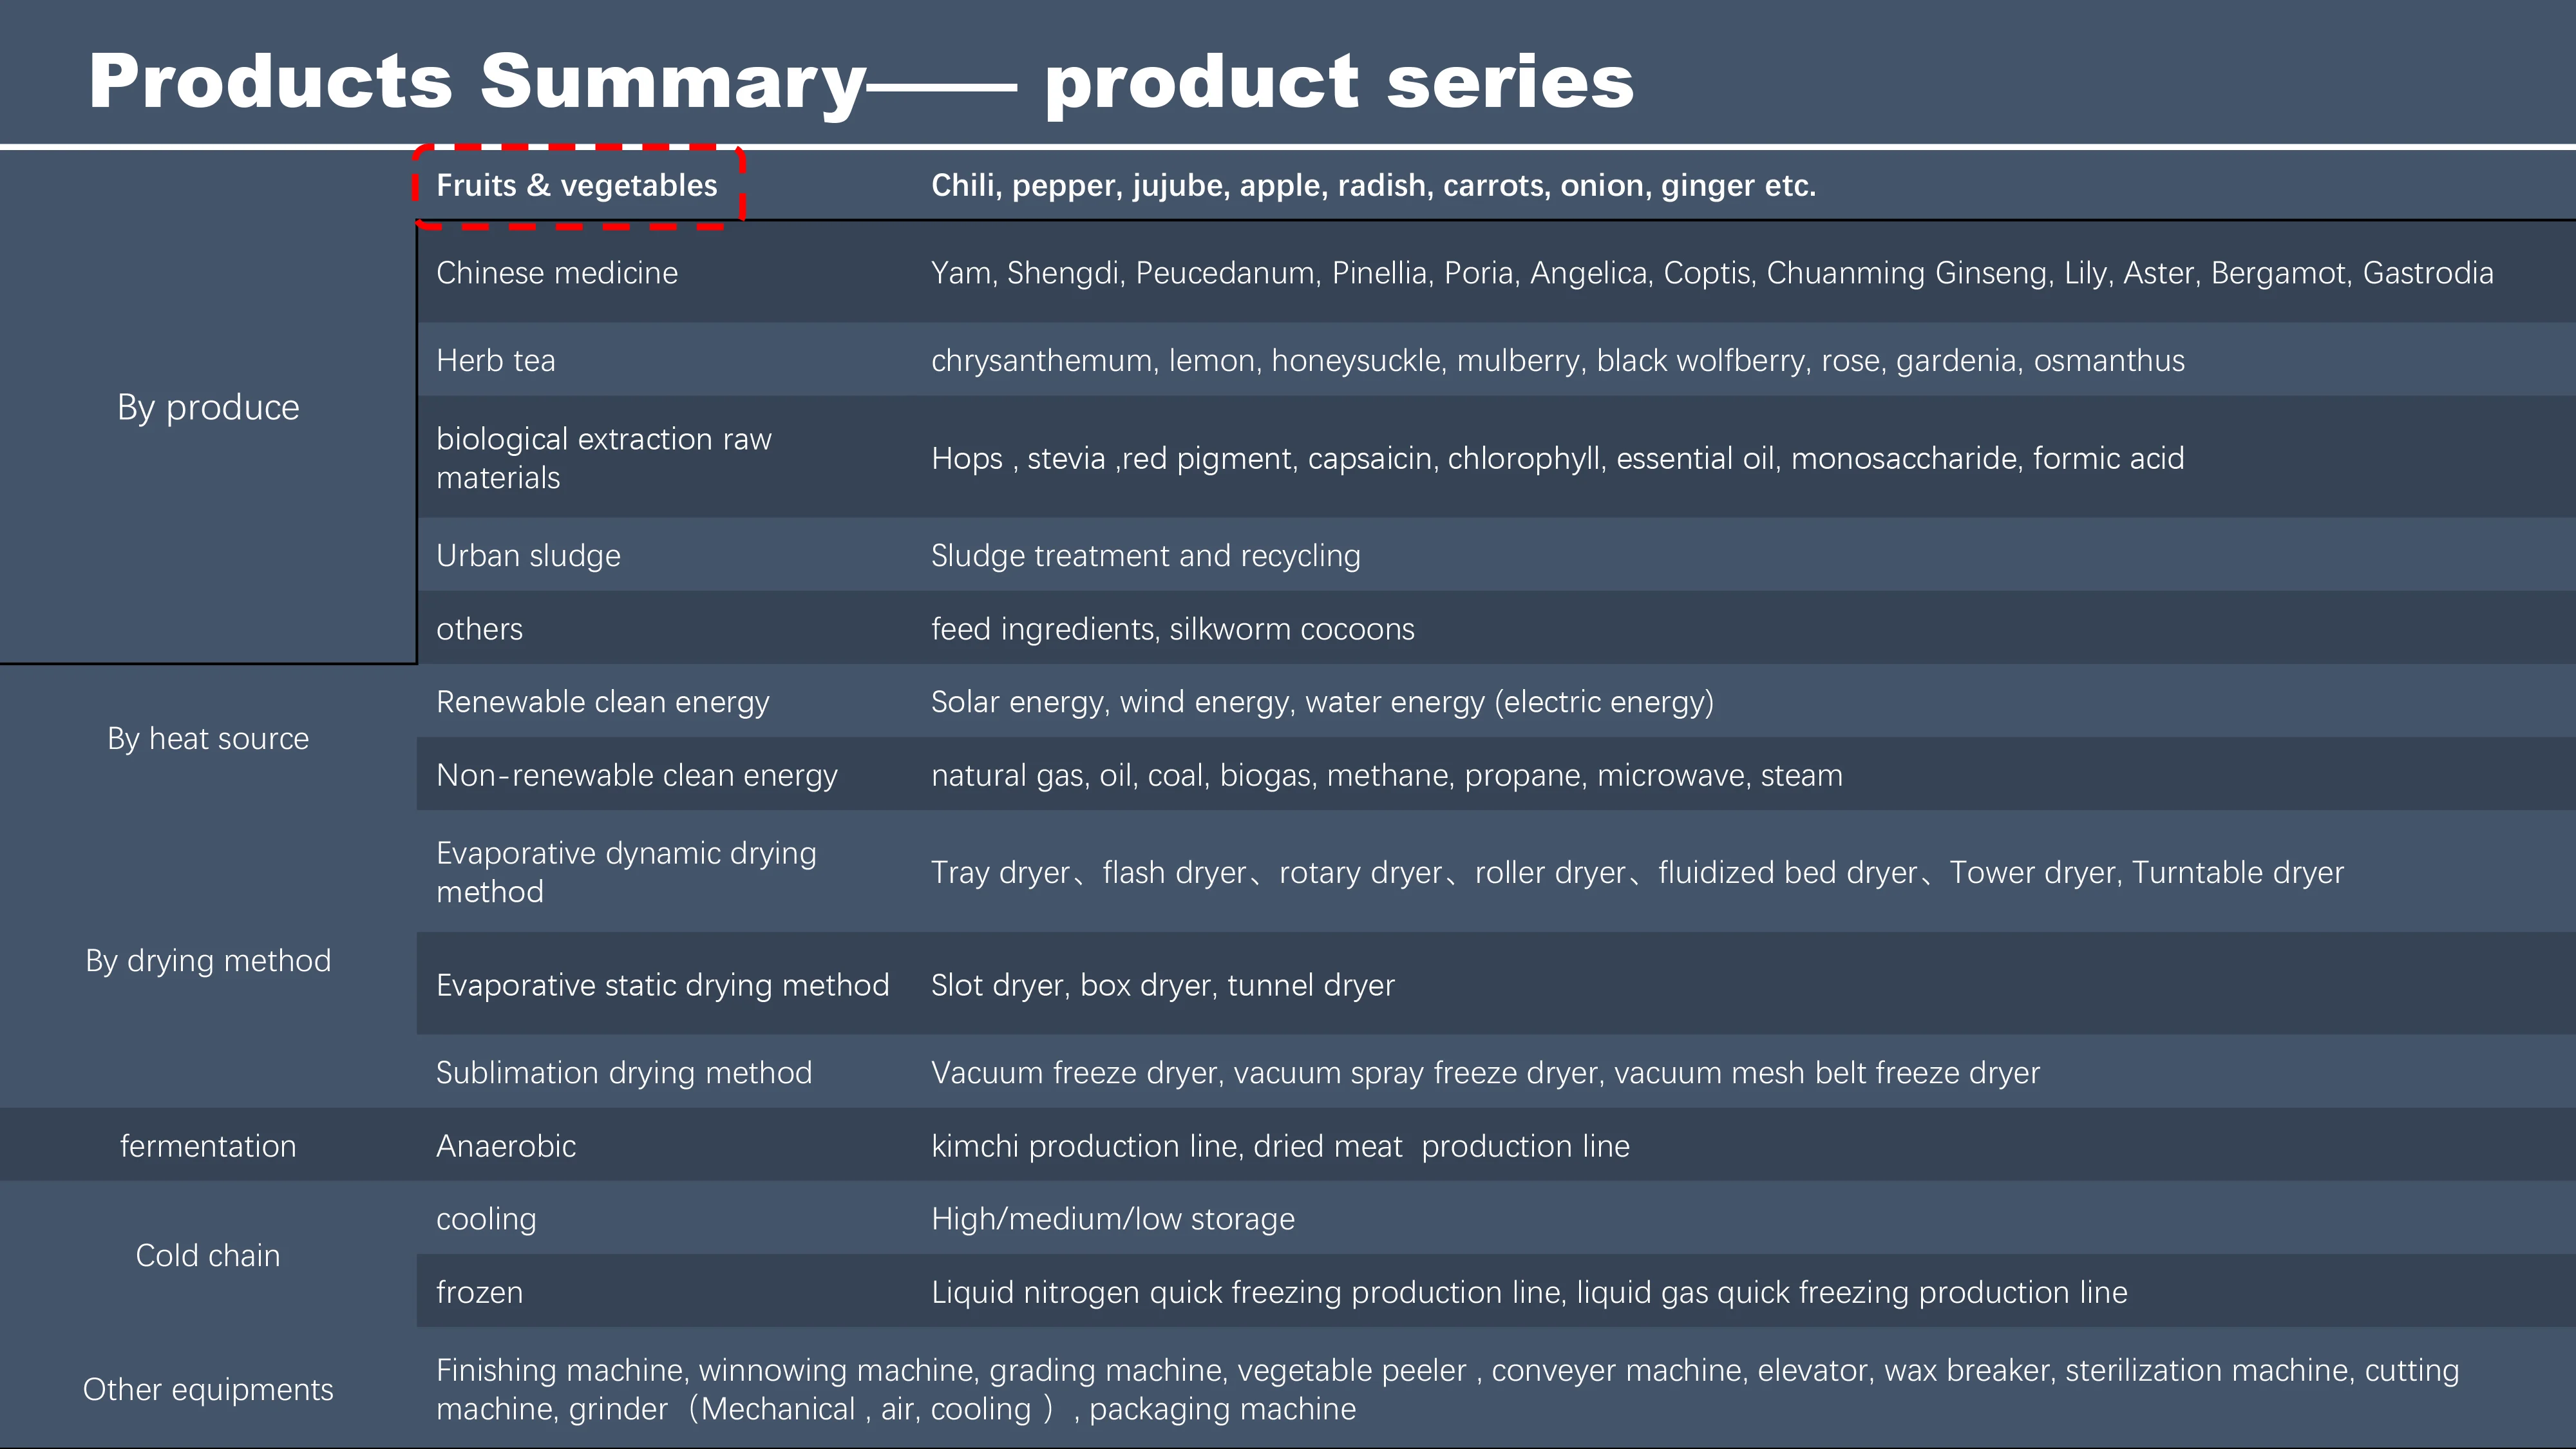Select the 'Renewable clean energy' cell
The image size is (2576, 1449).
[x=602, y=702]
